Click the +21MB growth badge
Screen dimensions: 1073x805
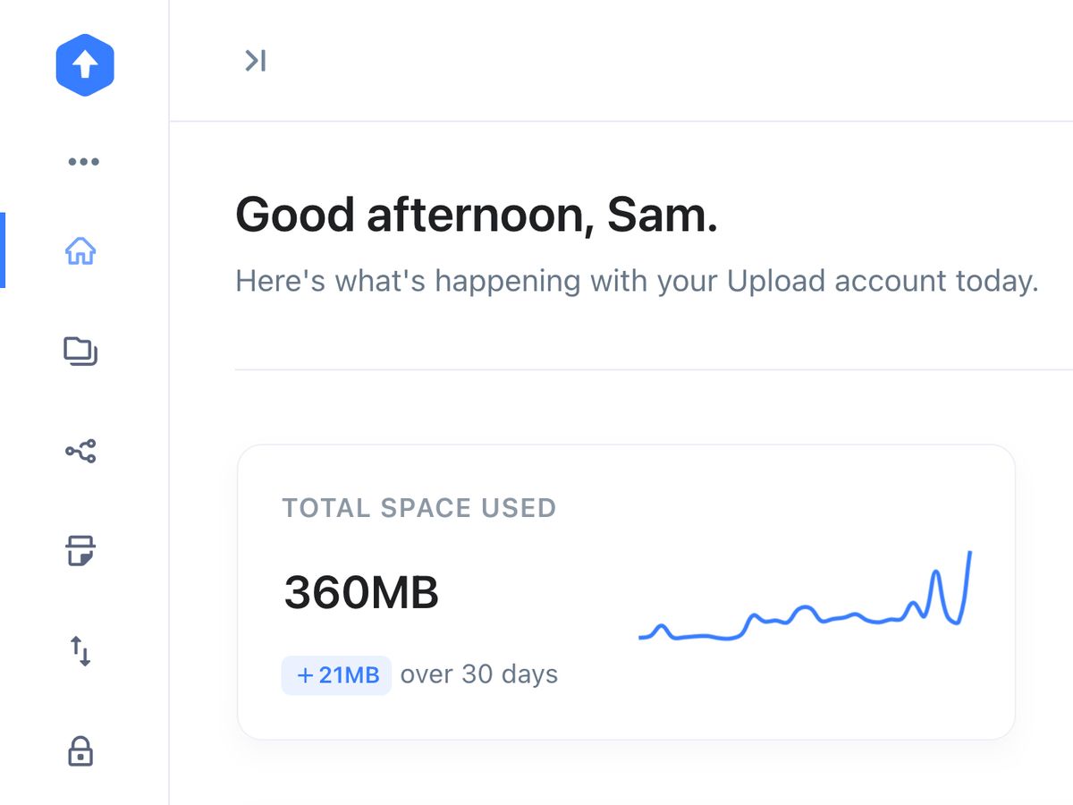[x=336, y=675]
